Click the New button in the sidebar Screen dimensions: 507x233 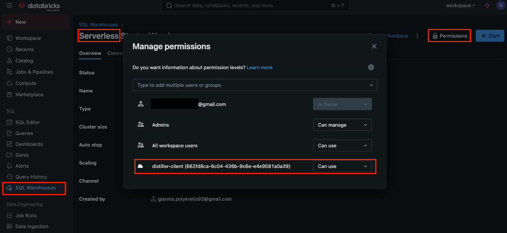[35, 22]
